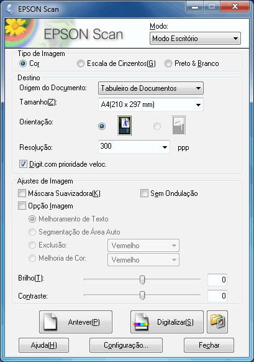Click the Ajuda help button
Screen dimensions: 254x362
pos(44,345)
